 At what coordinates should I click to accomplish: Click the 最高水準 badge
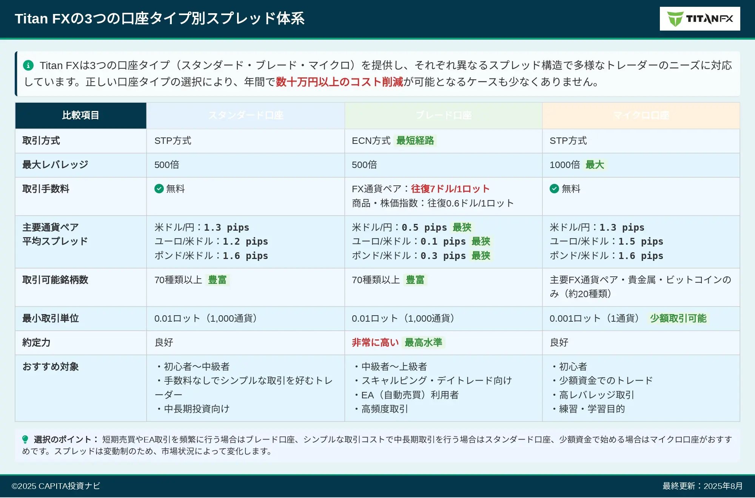[x=423, y=342]
